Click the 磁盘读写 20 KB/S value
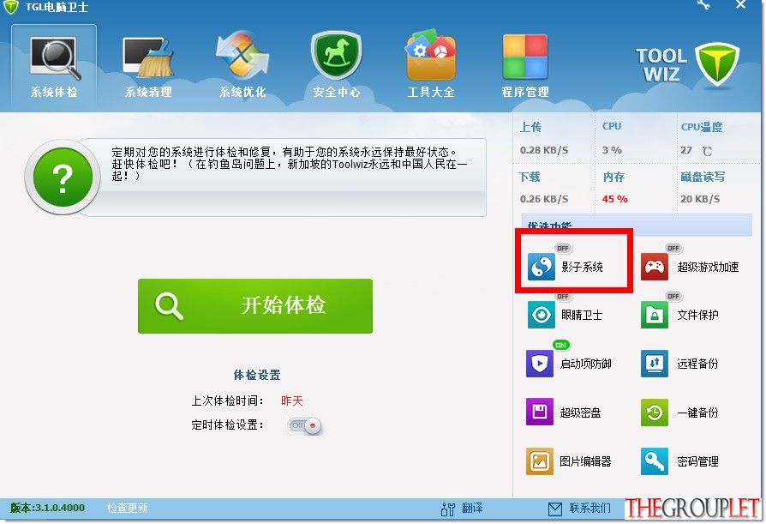The image size is (766, 524). [700, 199]
